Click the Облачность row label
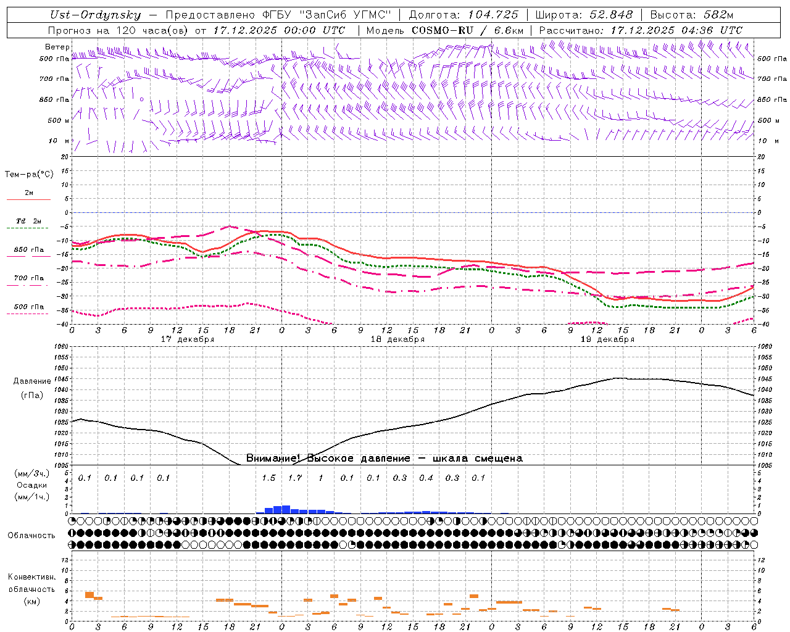790x632 pixels. coord(31,536)
